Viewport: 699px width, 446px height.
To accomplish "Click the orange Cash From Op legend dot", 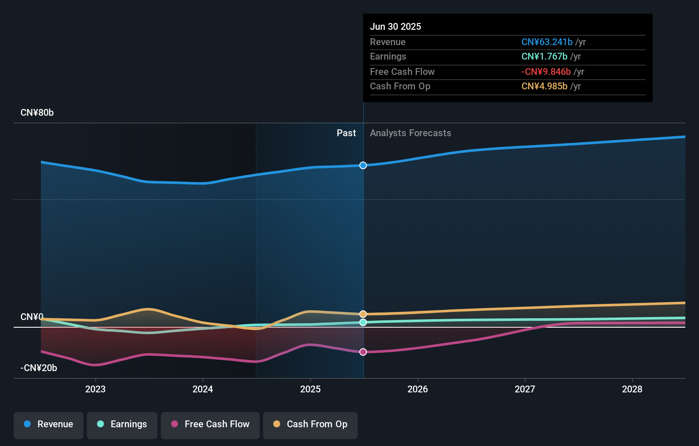I will pyautogui.click(x=277, y=424).
